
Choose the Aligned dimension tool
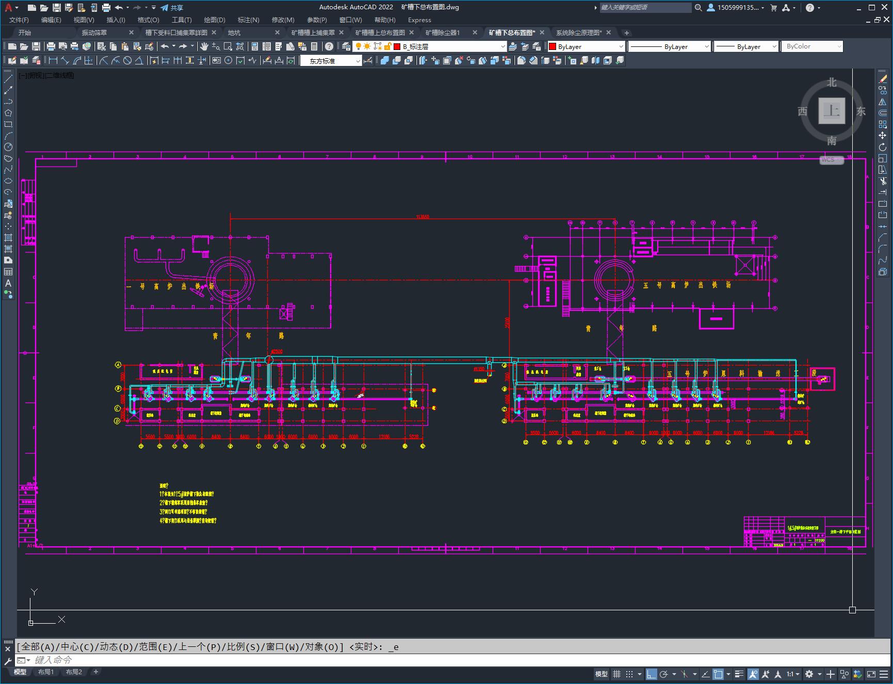[x=65, y=60]
